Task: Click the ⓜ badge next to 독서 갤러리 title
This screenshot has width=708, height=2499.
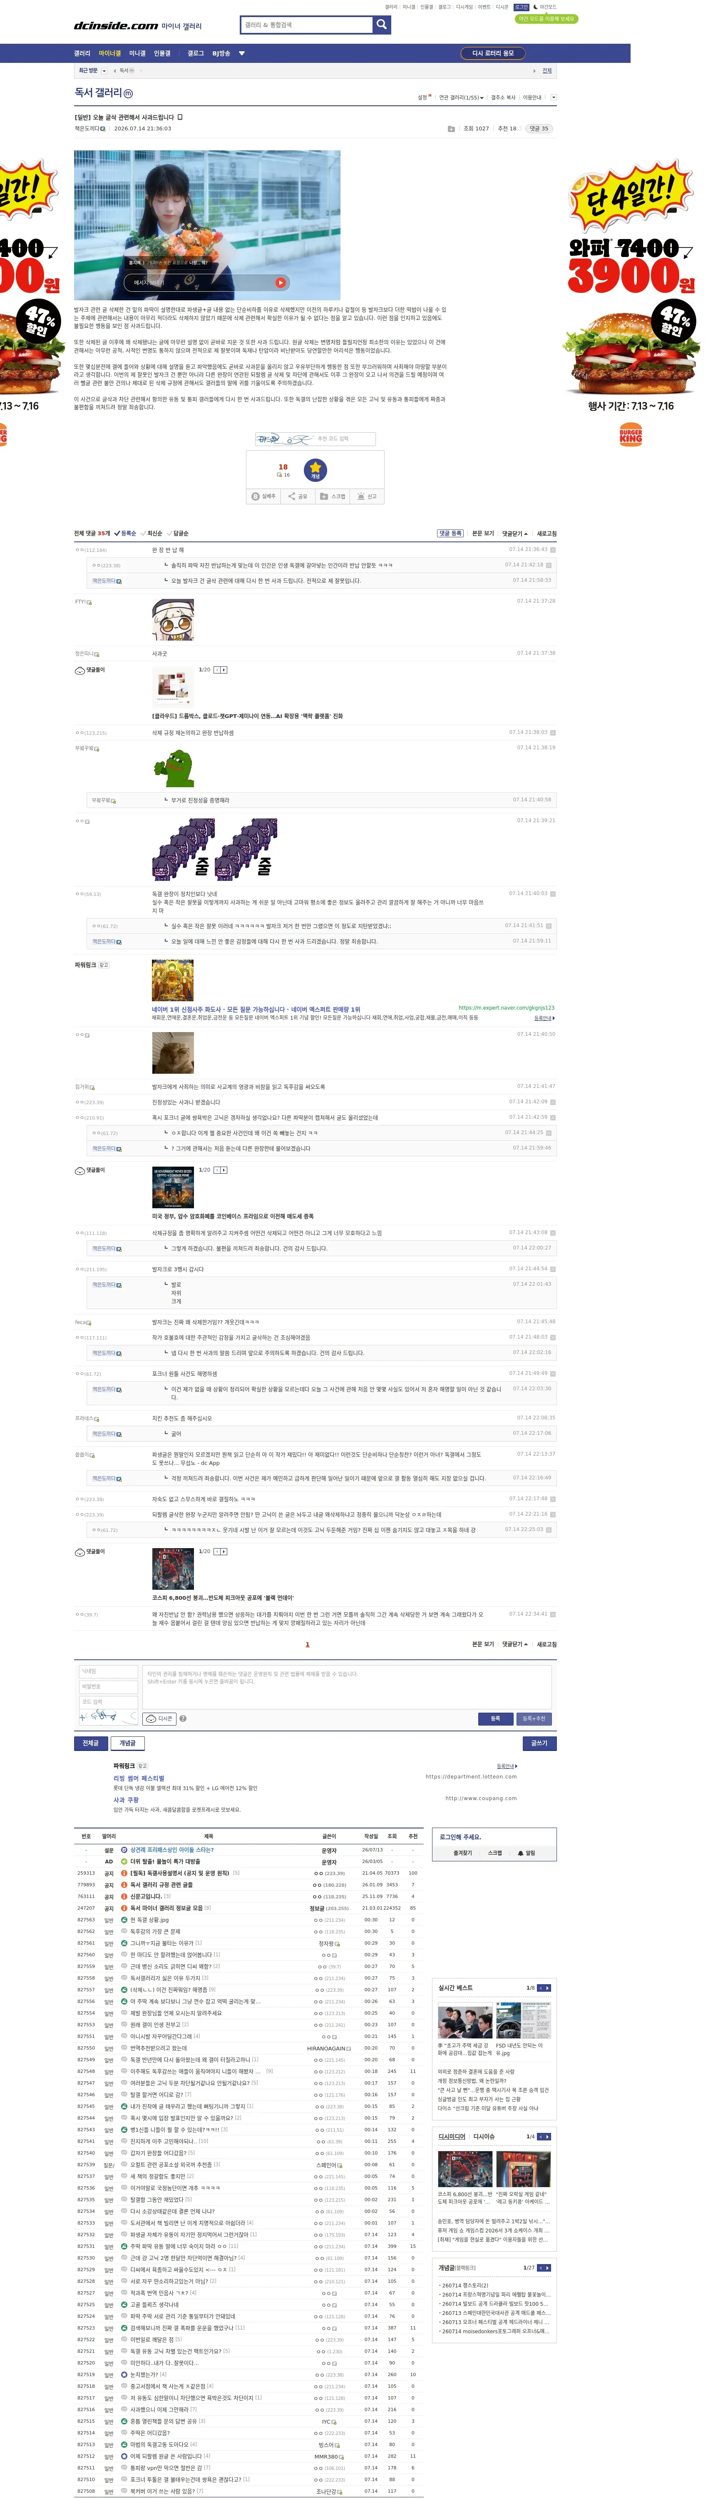Action: coord(128,94)
